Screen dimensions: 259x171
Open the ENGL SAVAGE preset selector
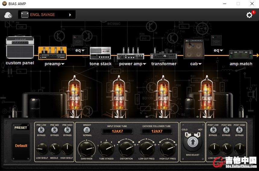[x=47, y=15]
